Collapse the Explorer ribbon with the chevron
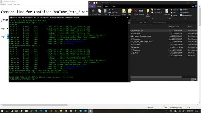Screen dimensions: 201x113 (193, 6)
